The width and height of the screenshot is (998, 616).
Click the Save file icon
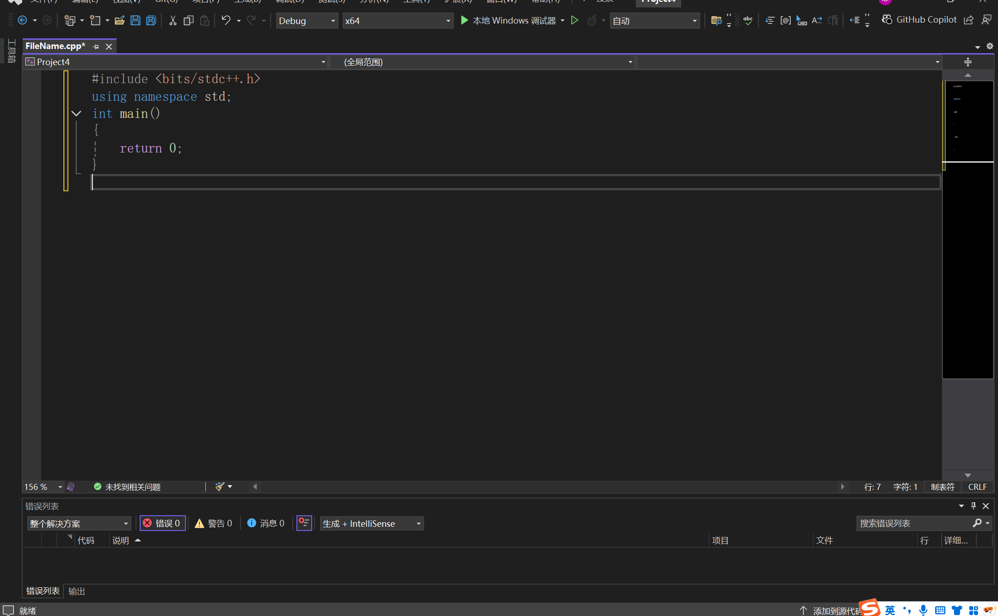(x=135, y=20)
